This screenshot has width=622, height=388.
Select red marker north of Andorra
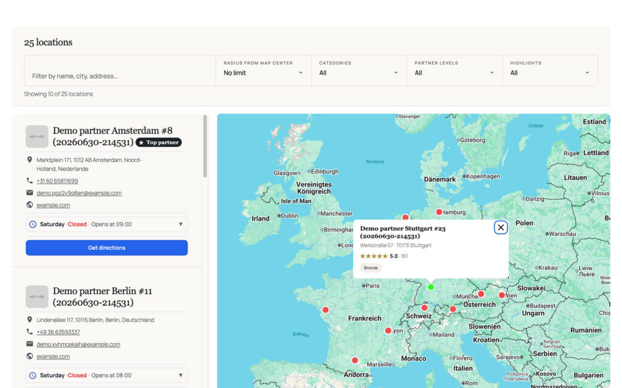pos(355,360)
